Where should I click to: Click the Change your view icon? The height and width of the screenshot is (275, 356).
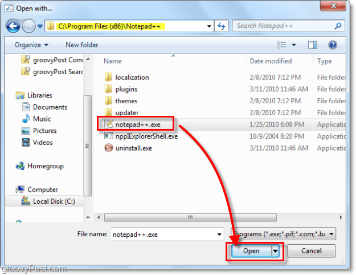(282, 45)
